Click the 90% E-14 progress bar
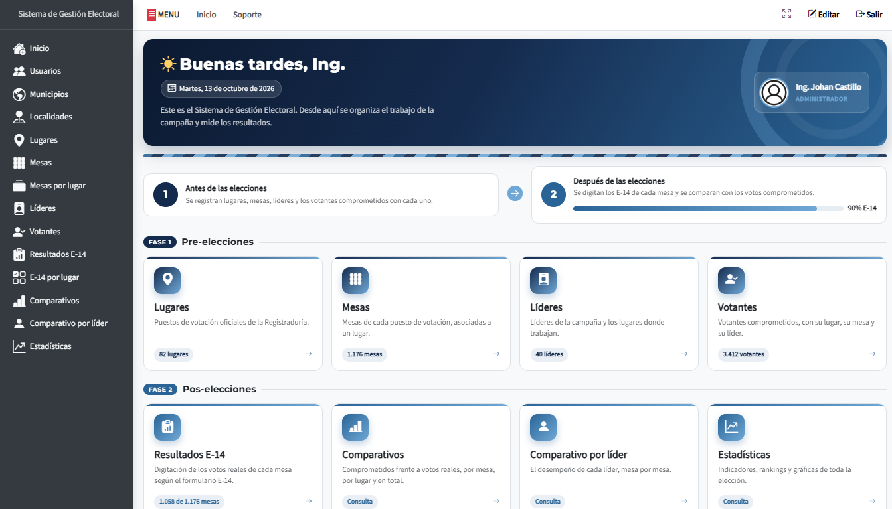This screenshot has height=509, width=892. coord(708,208)
